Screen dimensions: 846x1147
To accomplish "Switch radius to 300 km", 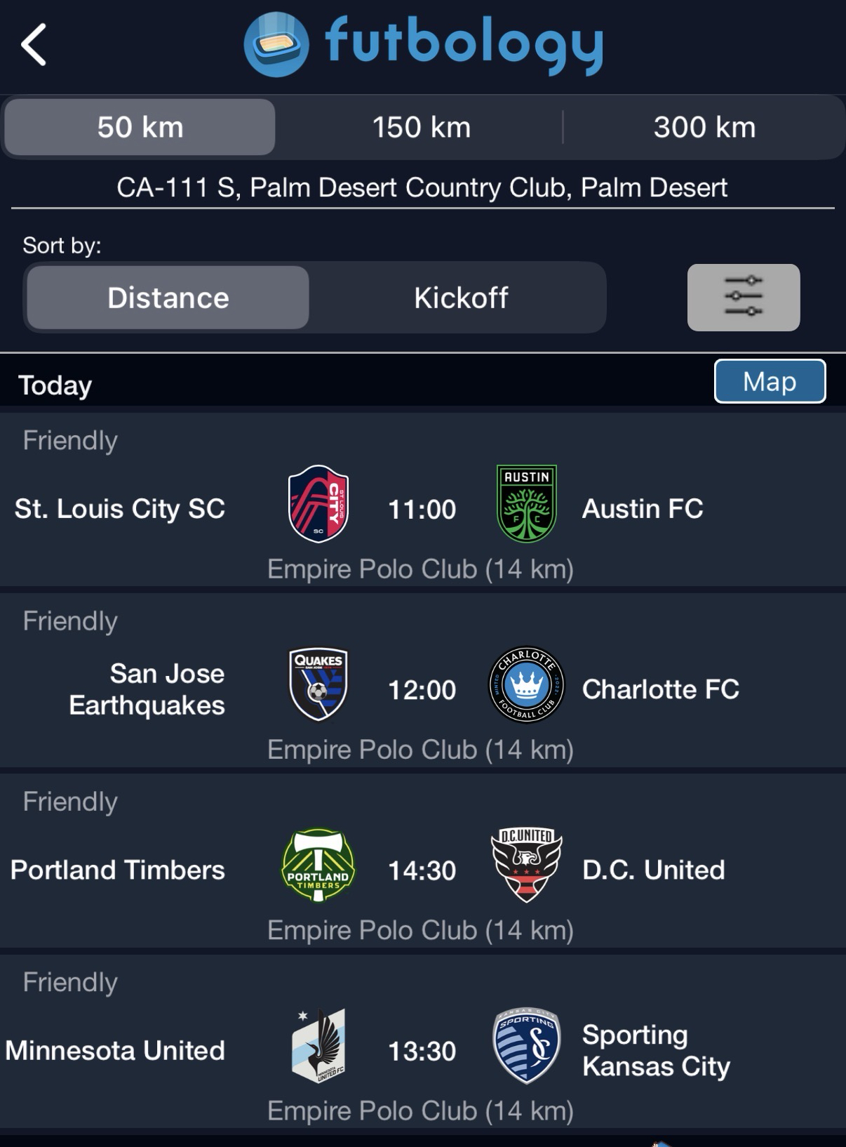I will point(704,127).
